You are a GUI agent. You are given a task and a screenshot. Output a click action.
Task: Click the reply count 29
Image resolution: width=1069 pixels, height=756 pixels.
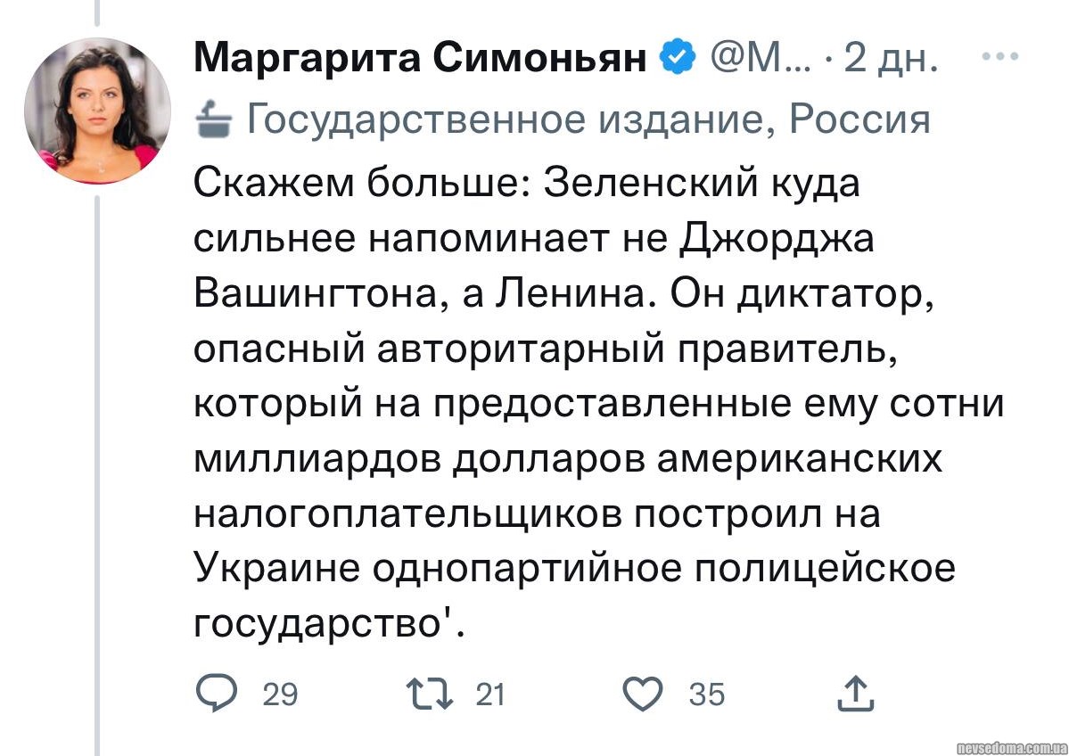(x=281, y=694)
